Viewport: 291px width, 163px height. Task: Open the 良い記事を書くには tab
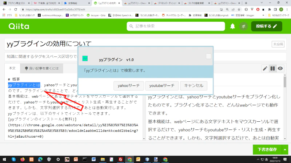[x=41, y=68]
